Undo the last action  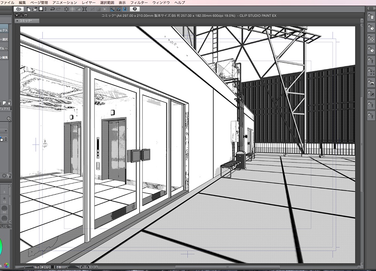(52, 9)
